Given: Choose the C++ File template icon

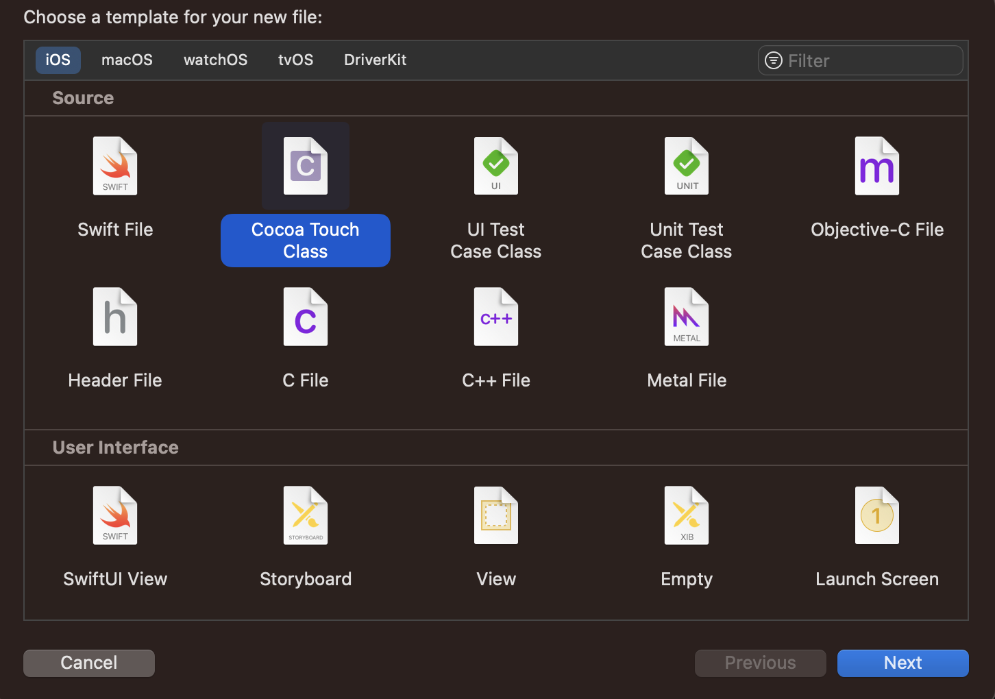Looking at the screenshot, I should tap(496, 317).
